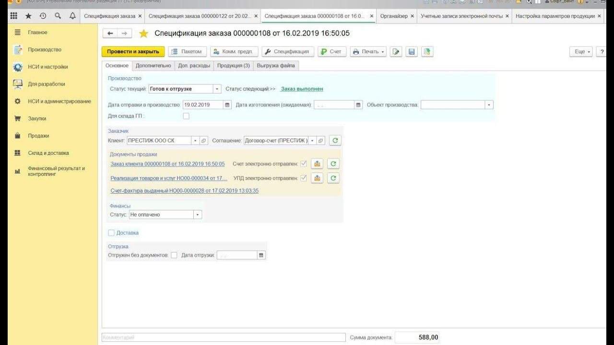Open calendar for Дата отгрузки
This screenshot has height=345, width=614.
click(x=261, y=255)
